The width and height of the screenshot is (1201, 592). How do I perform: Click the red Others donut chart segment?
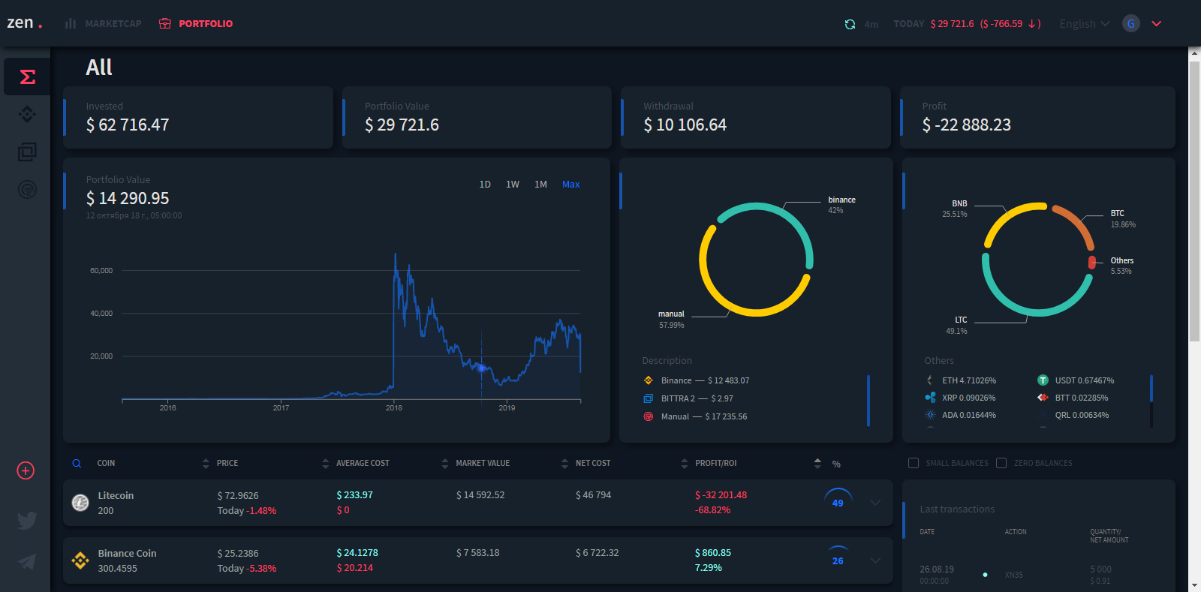coord(1092,262)
